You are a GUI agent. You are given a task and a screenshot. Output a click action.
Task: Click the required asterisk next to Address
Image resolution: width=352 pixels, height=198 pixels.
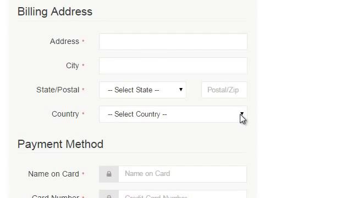coord(83,41)
